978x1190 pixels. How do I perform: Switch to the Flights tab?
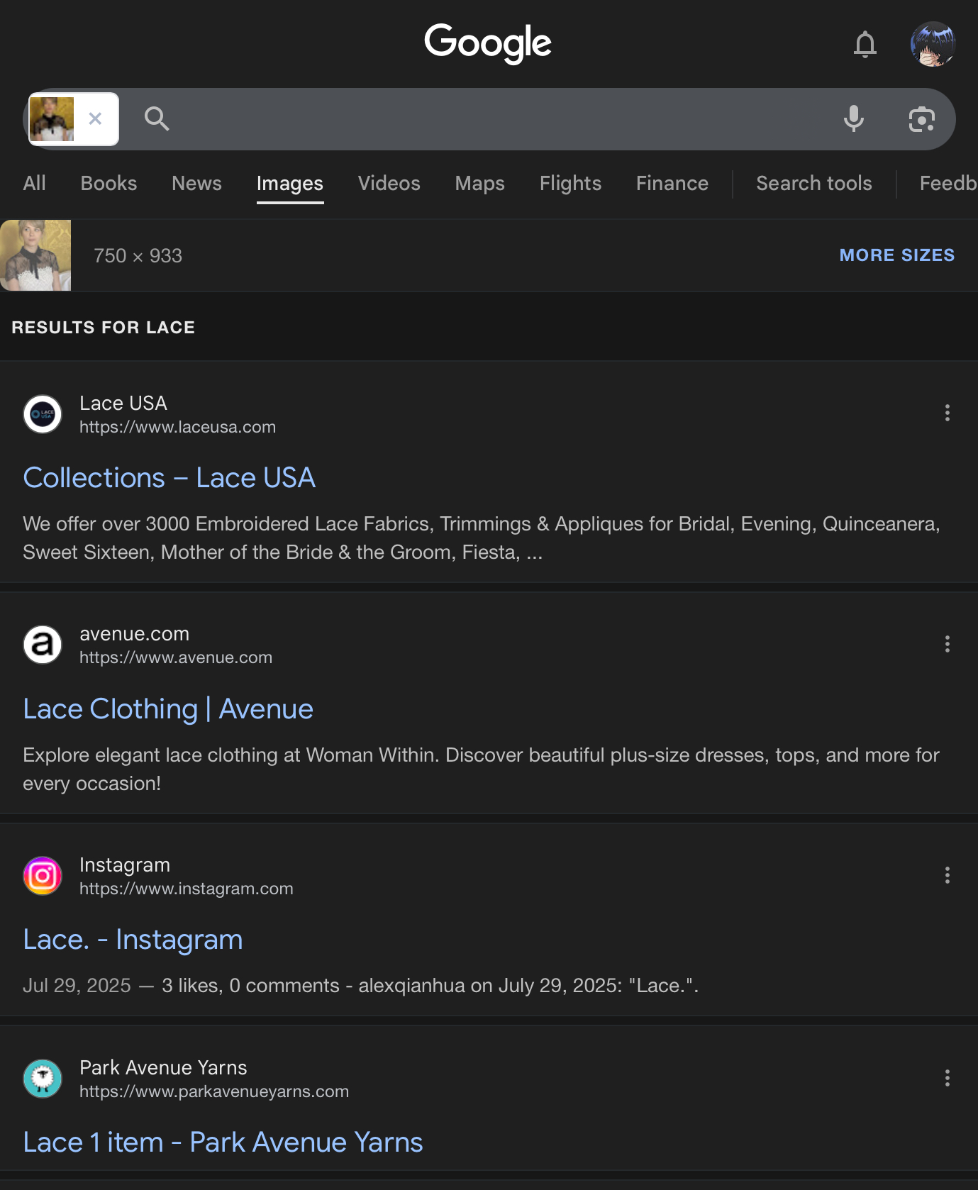click(x=570, y=184)
